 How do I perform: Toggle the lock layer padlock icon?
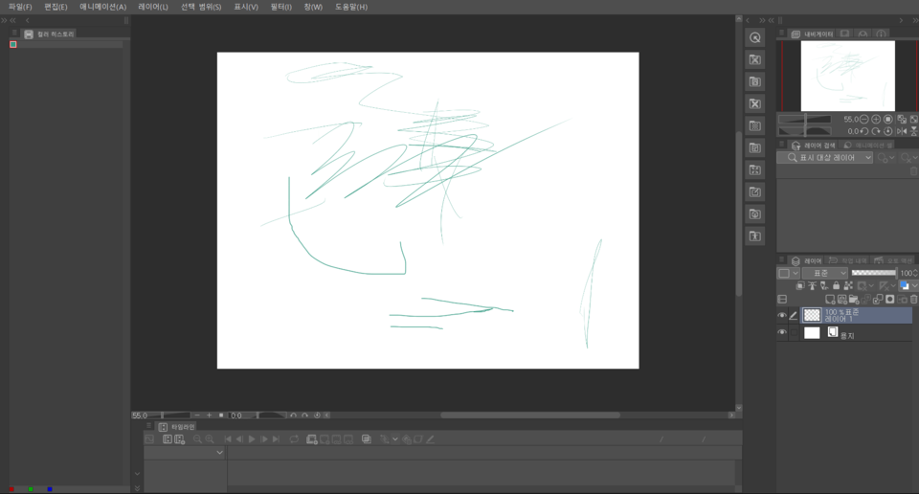click(837, 286)
